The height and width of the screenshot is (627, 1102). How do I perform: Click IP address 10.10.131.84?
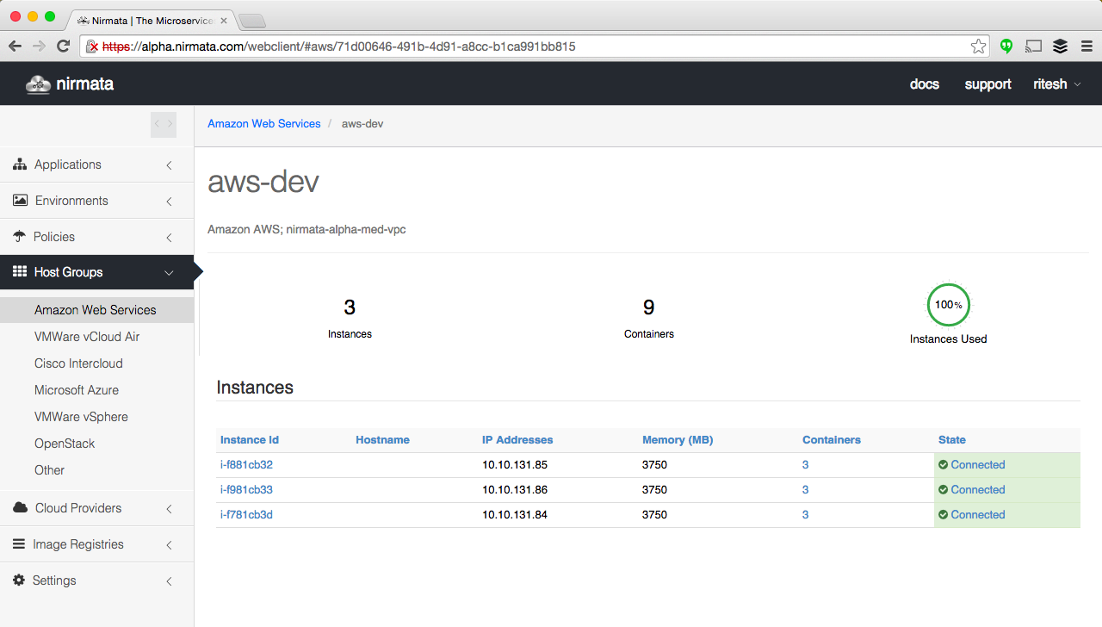click(x=515, y=515)
